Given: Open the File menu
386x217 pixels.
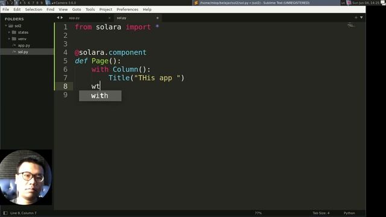Looking at the screenshot, I should coord(5,10).
